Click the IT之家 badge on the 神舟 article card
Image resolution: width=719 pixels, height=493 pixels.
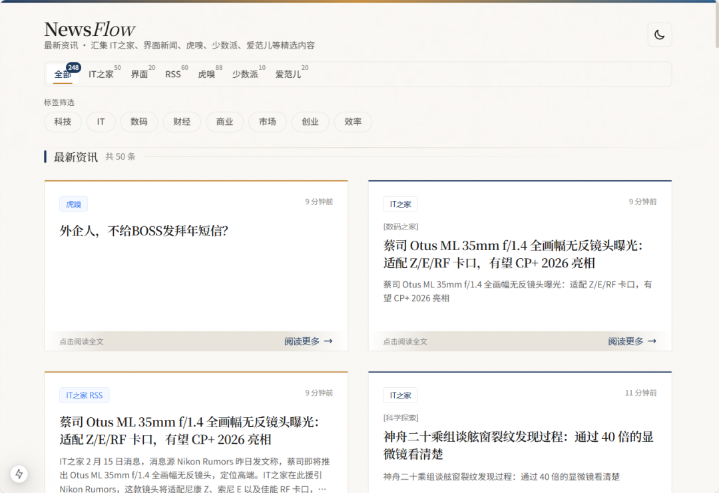tap(400, 395)
